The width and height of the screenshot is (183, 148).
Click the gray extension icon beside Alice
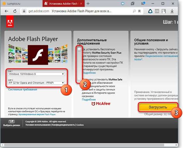coord(157,11)
